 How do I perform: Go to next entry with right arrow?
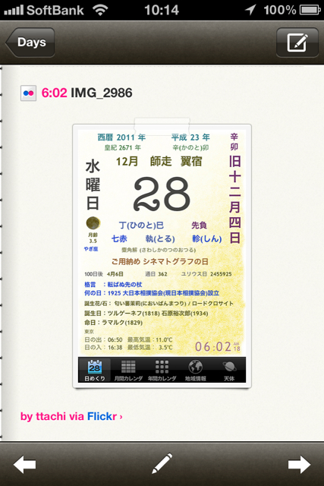(x=299, y=464)
